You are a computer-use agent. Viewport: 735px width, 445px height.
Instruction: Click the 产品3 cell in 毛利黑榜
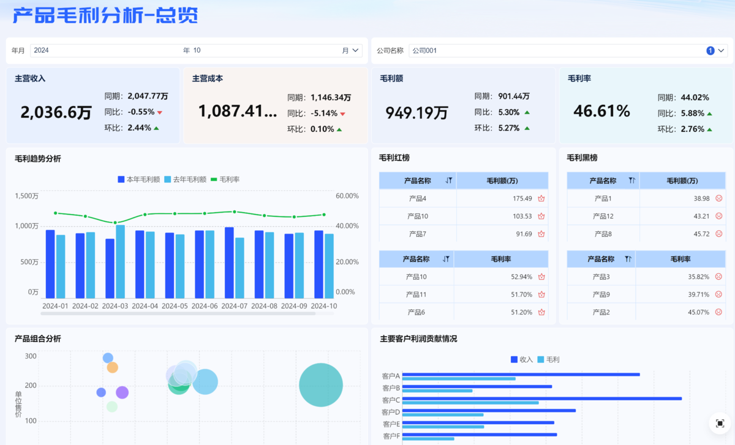click(x=601, y=277)
